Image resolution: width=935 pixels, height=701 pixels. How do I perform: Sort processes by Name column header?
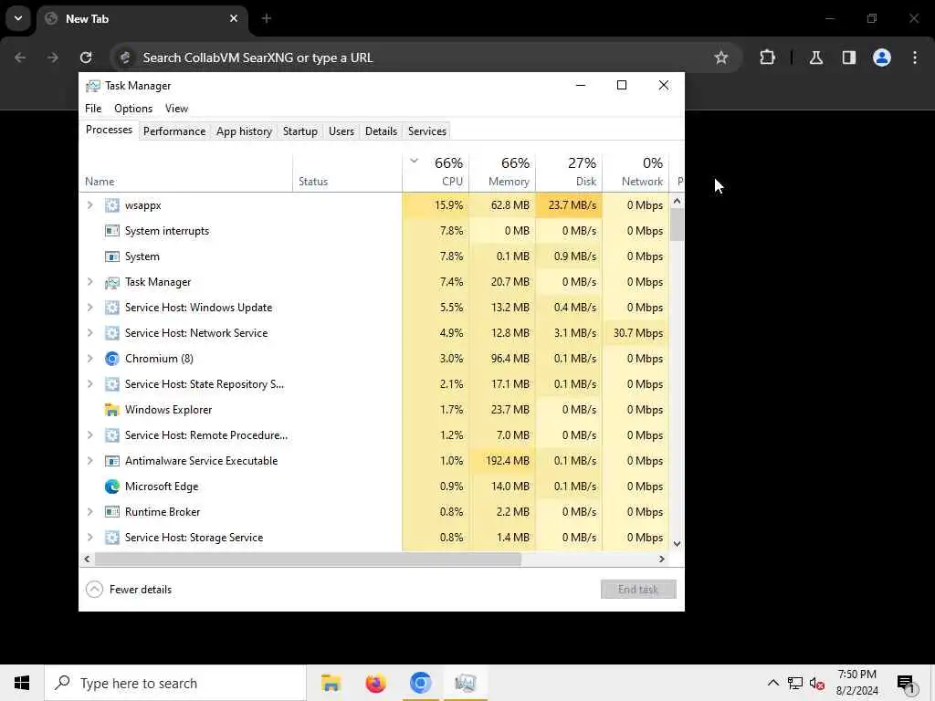[185, 173]
